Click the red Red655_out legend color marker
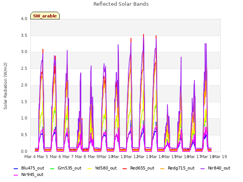Screen dimensions: 243x182 (125, 168)
